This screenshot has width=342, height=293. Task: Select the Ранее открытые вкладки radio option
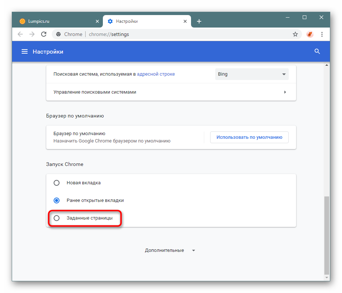tap(57, 200)
